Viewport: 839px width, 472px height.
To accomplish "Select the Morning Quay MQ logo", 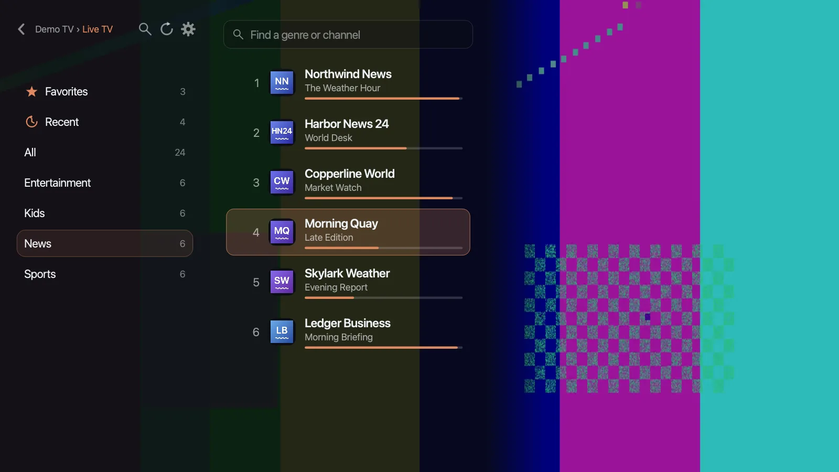I will tap(282, 232).
